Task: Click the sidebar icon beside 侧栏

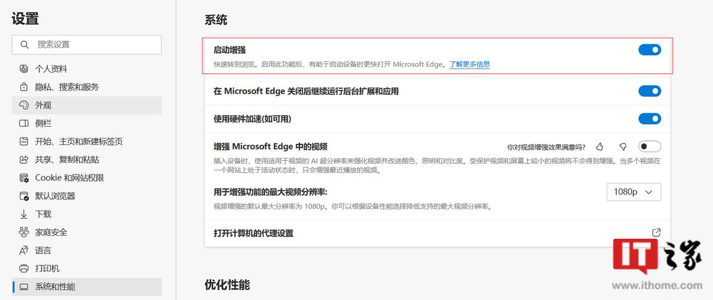Action: (x=23, y=124)
